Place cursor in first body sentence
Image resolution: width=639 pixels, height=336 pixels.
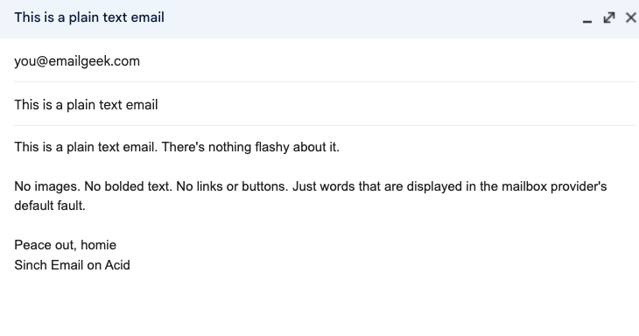[x=86, y=147]
